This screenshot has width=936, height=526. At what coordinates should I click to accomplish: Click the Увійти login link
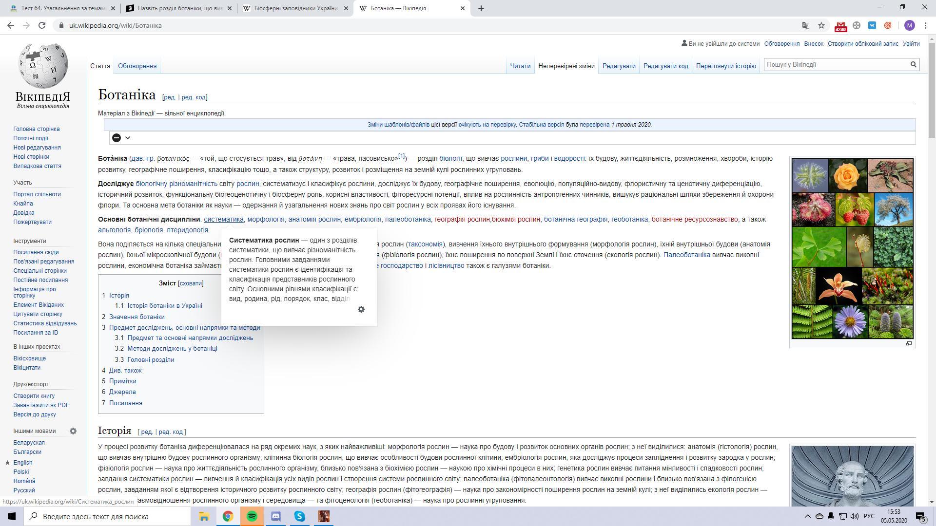911,44
